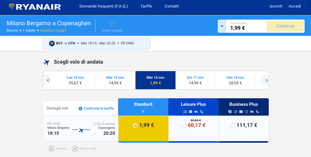Click the info icon beside Confronta le tariffe
Image resolution: width=311 pixels, height=157 pixels.
[80, 108]
